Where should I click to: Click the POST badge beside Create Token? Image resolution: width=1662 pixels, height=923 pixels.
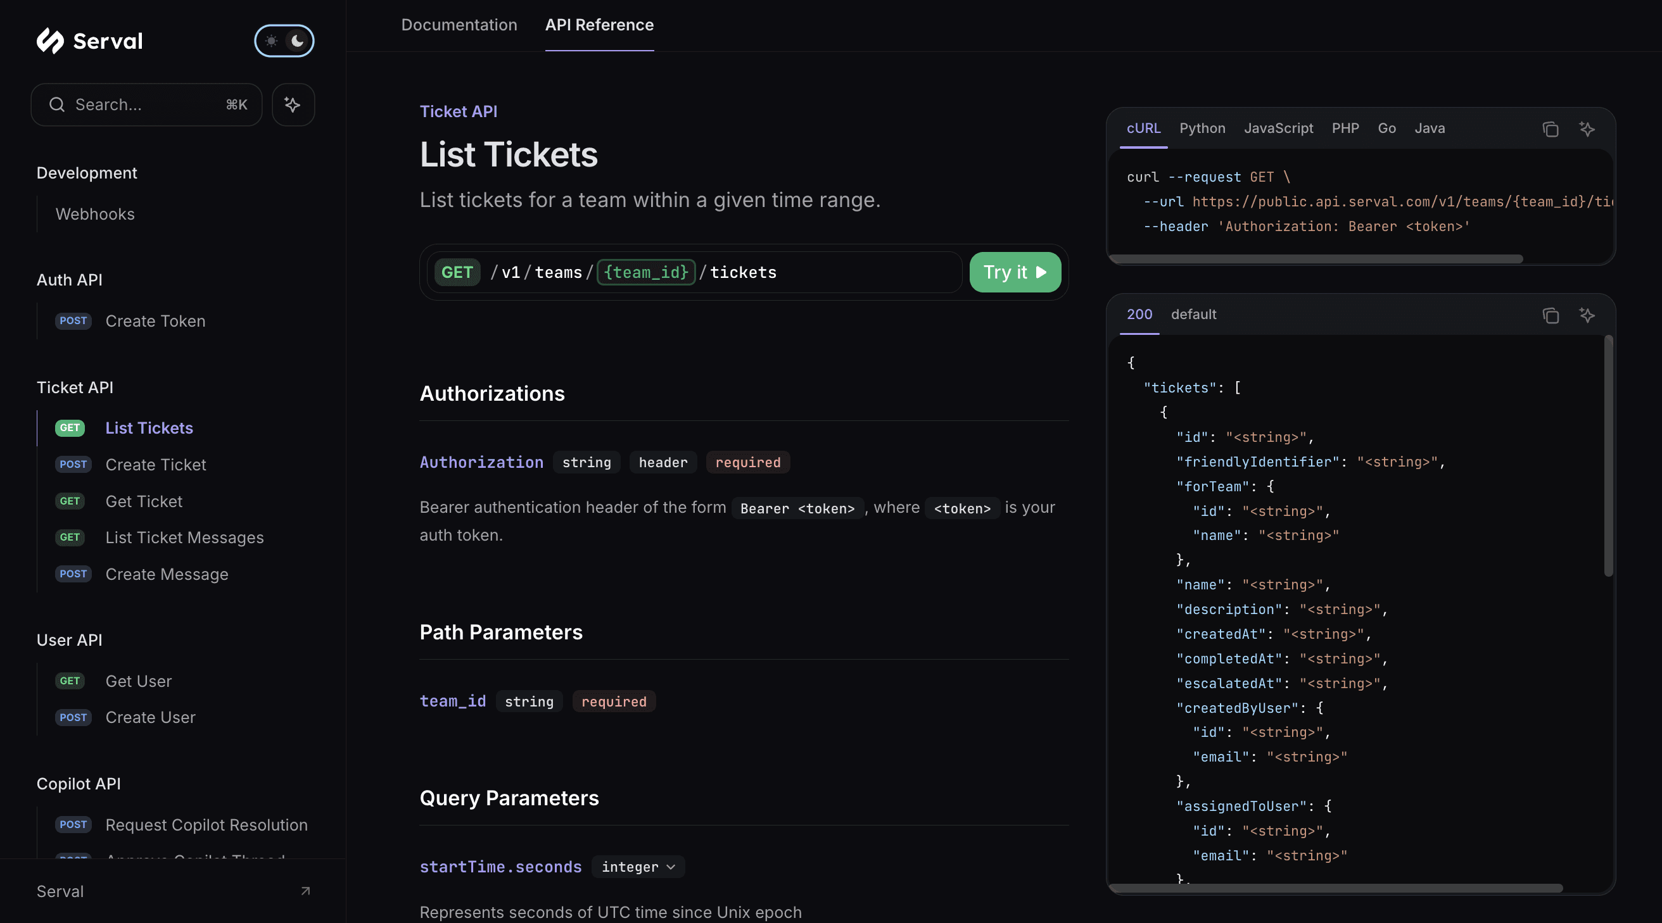73,321
